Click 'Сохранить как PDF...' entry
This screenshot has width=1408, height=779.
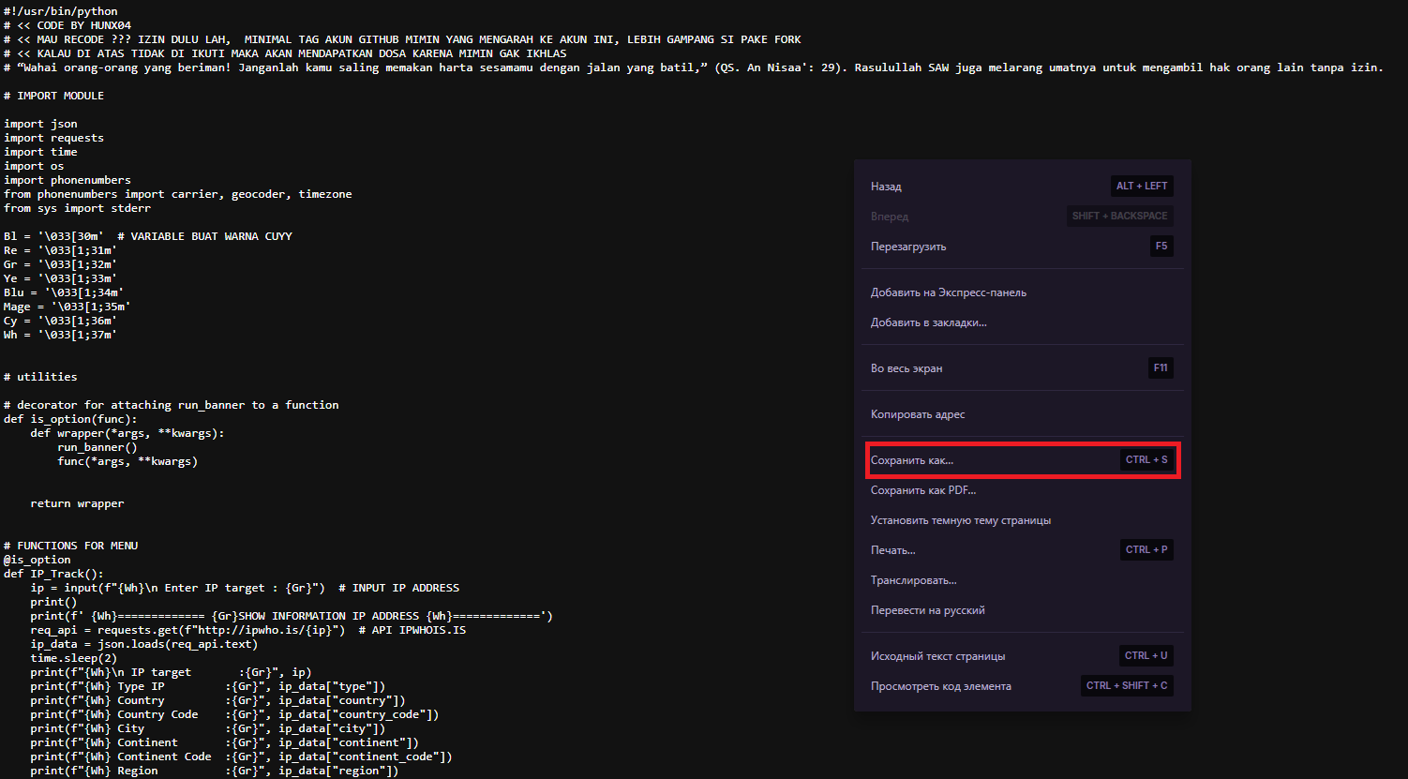click(x=923, y=490)
